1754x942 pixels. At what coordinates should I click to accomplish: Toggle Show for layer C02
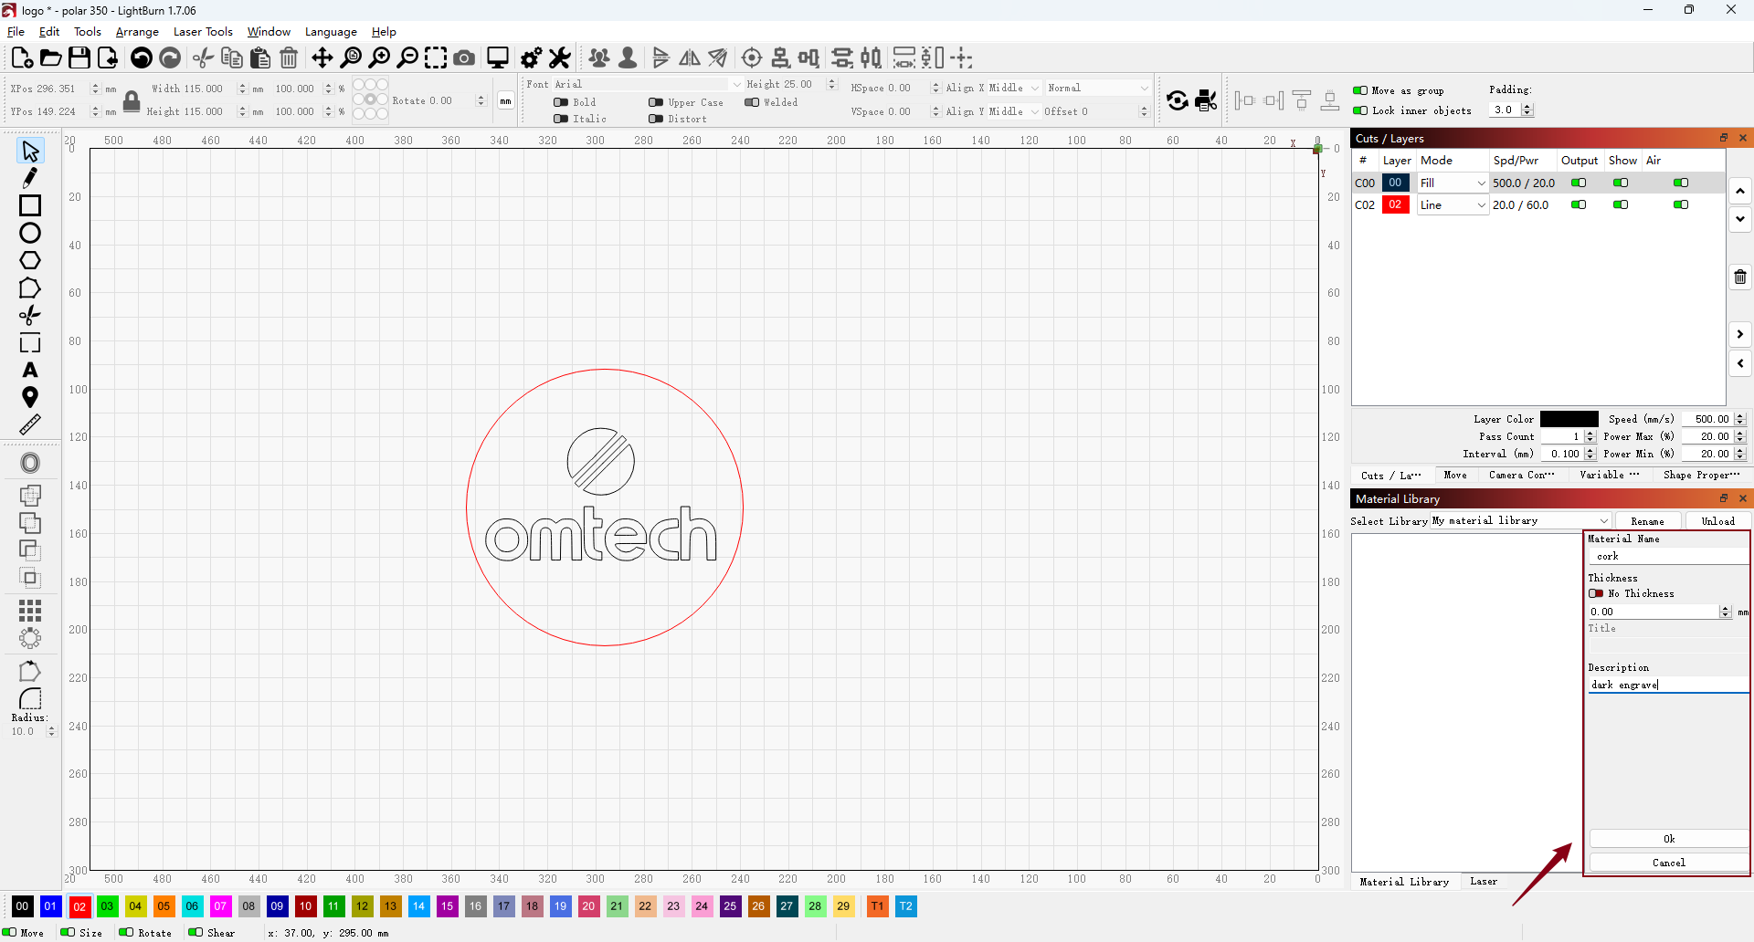point(1621,204)
